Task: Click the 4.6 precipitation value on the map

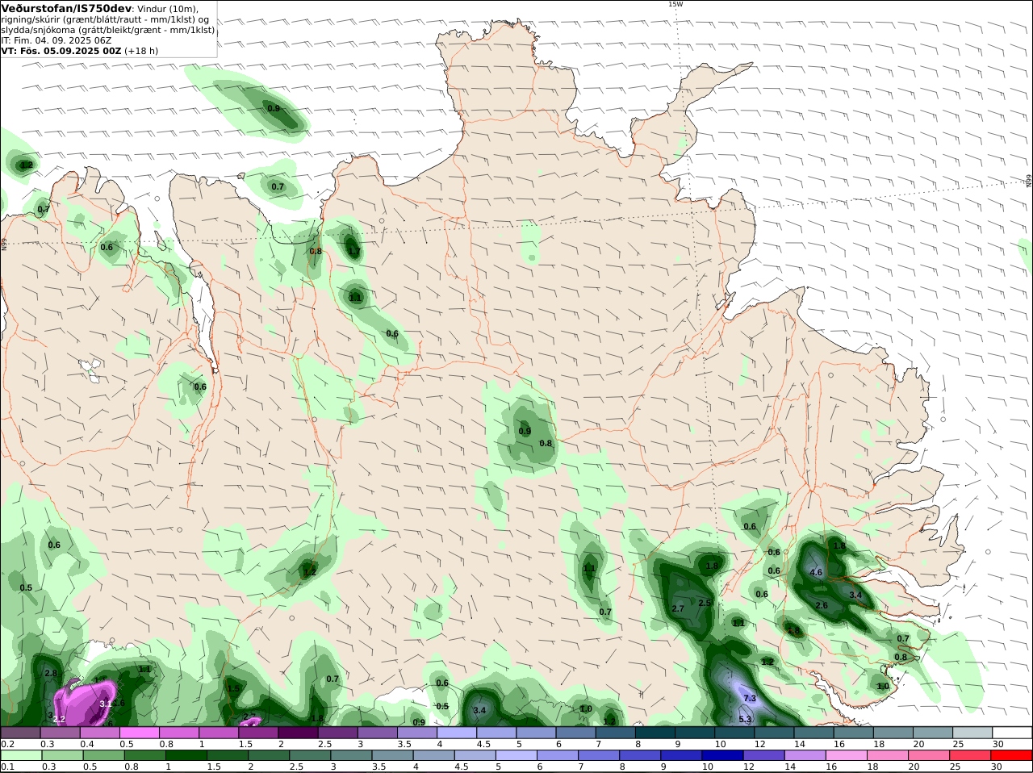Action: click(815, 572)
